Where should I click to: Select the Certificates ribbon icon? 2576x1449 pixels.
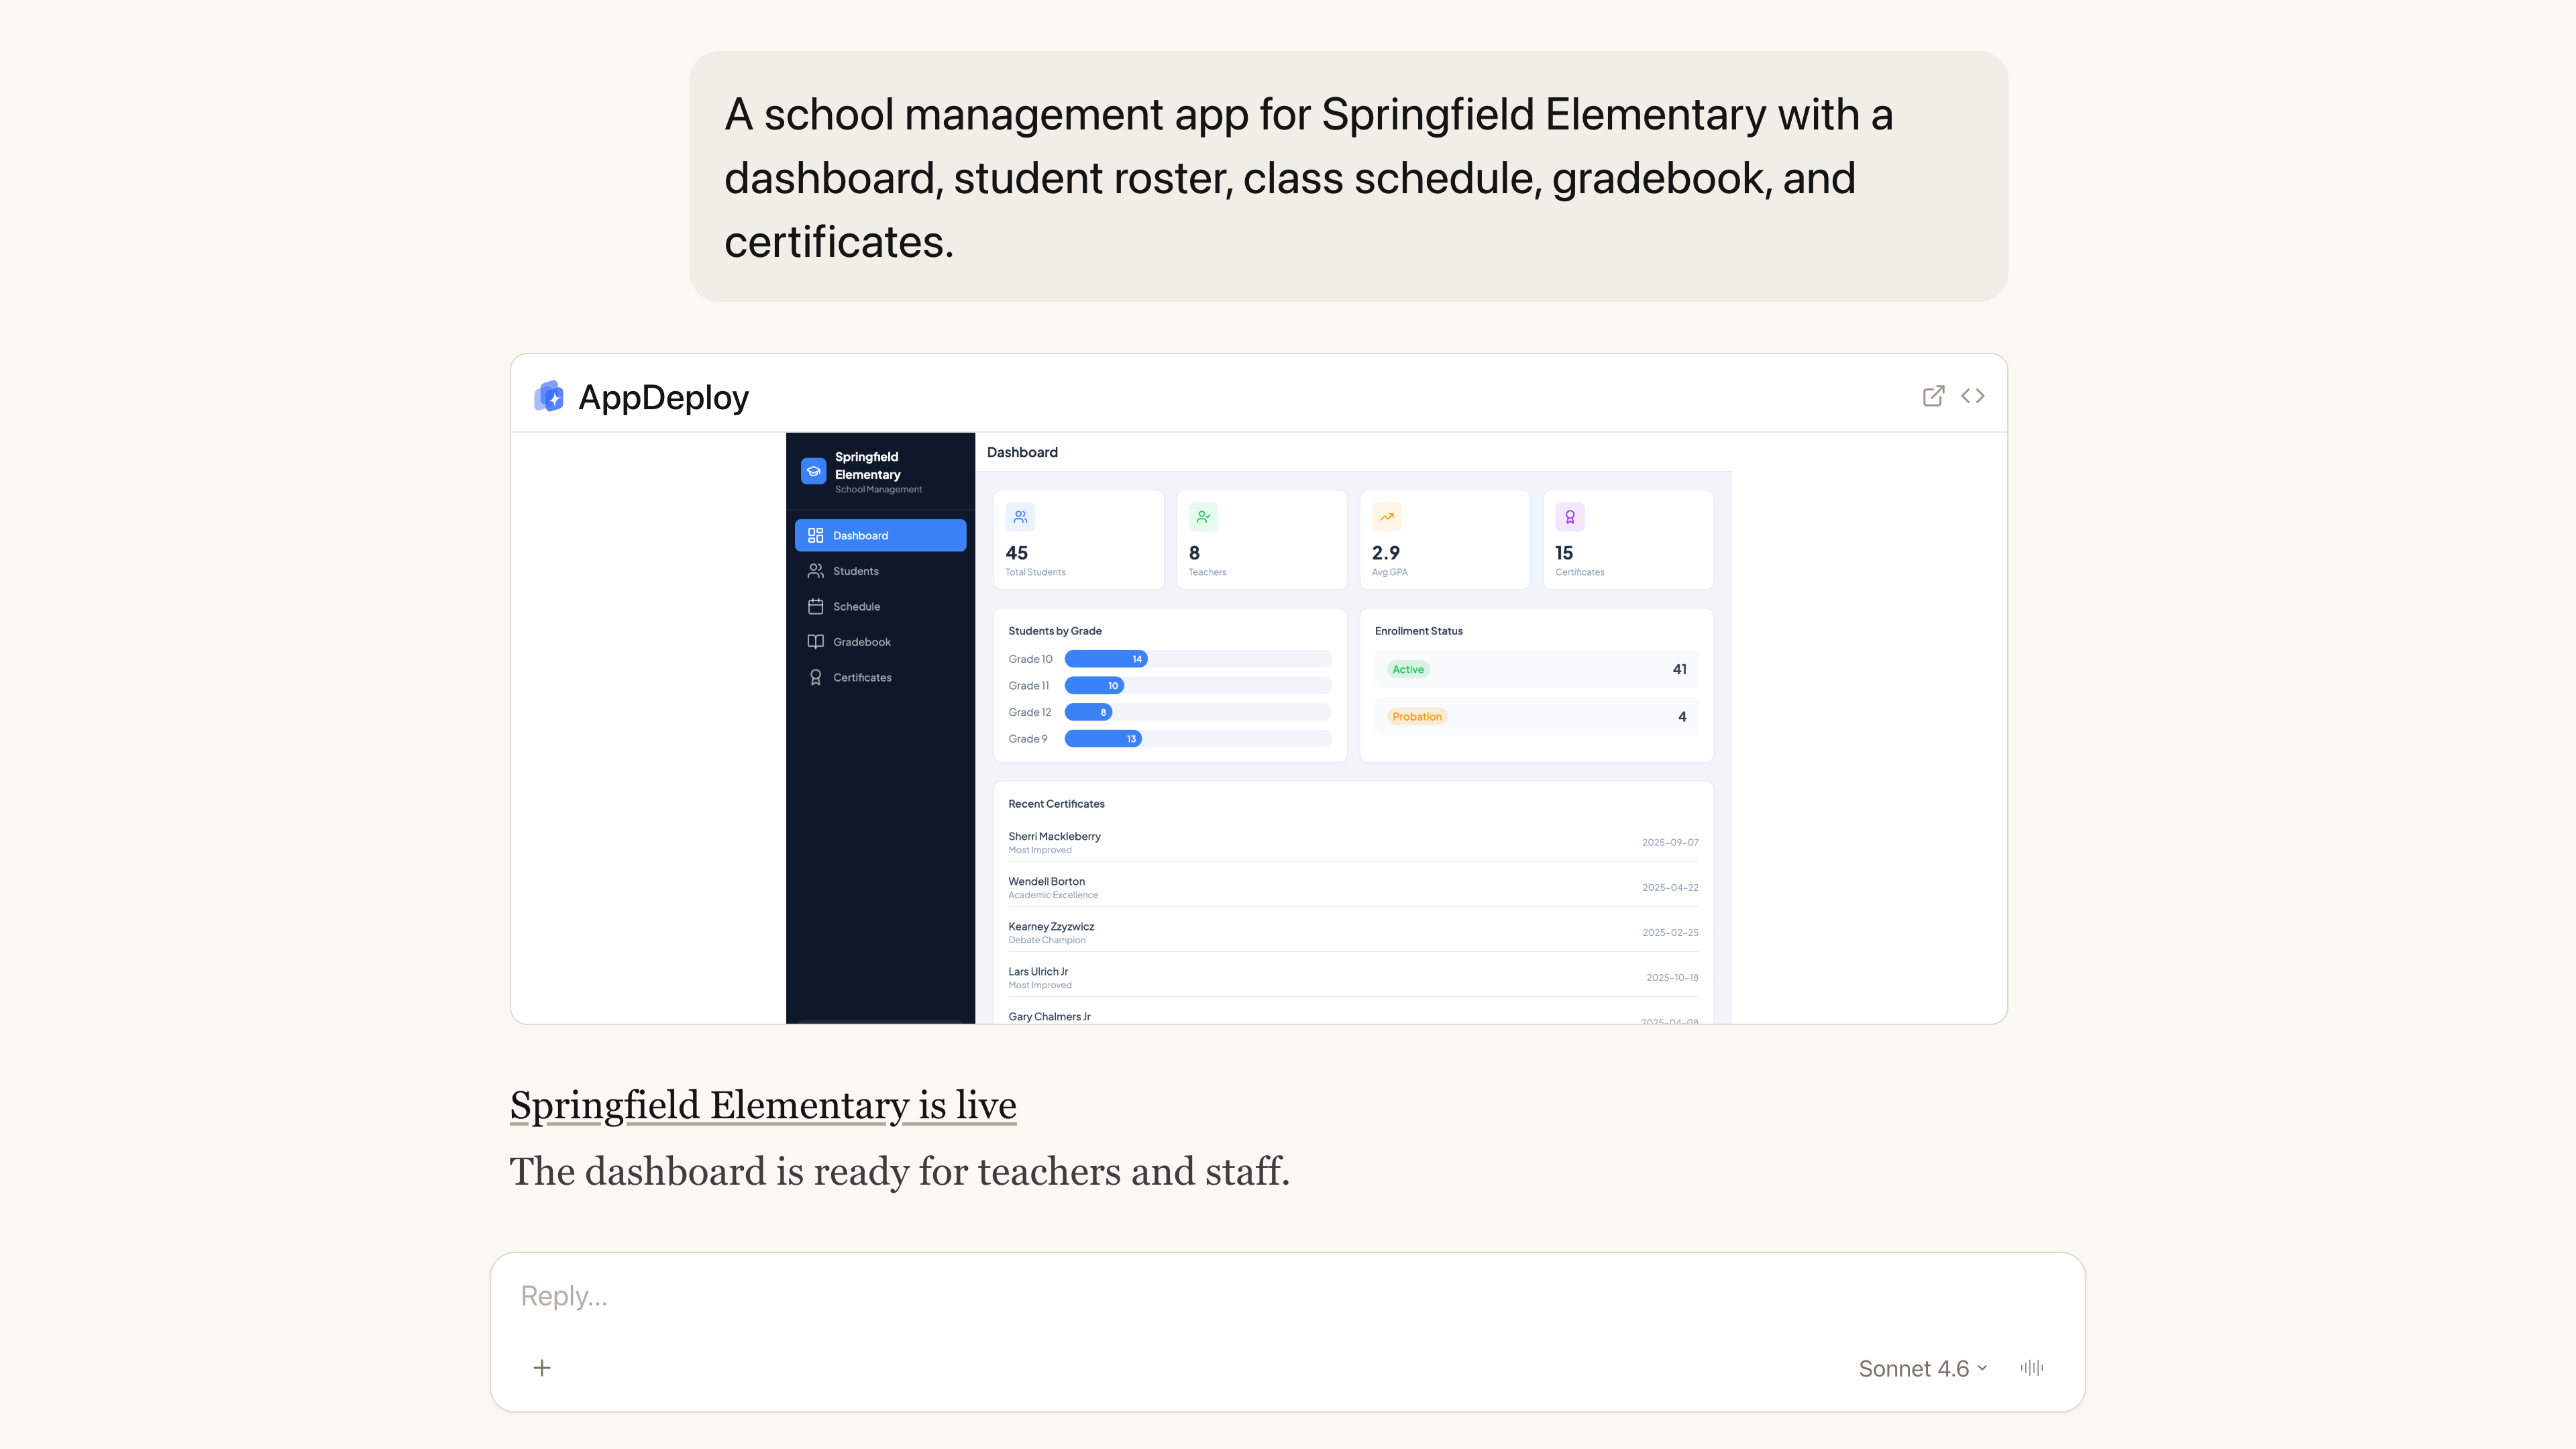coord(815,677)
